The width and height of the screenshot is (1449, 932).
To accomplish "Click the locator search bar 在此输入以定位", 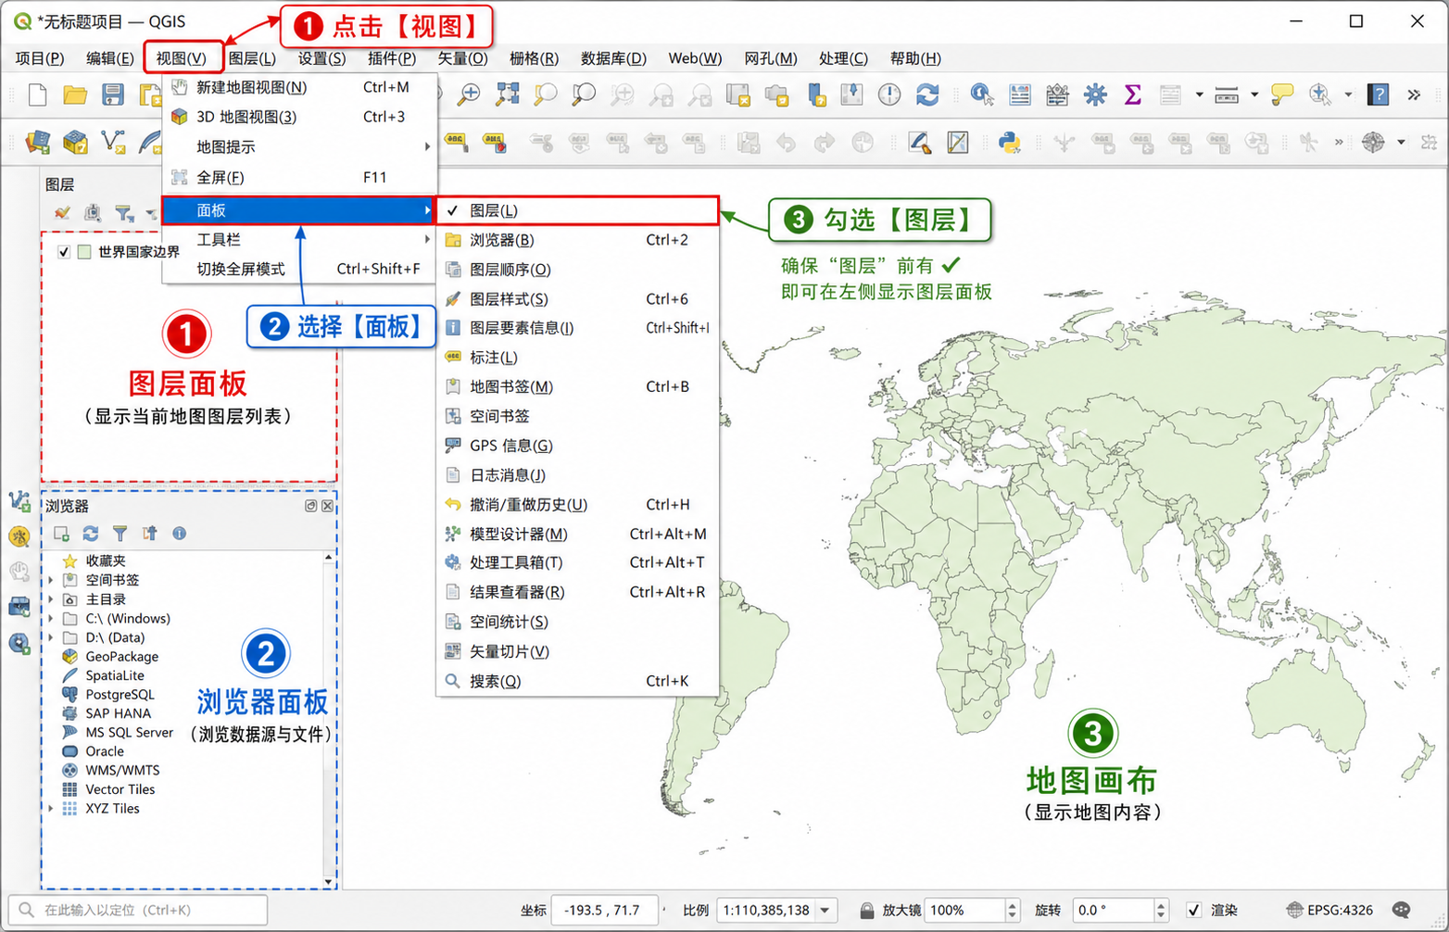I will click(x=138, y=911).
